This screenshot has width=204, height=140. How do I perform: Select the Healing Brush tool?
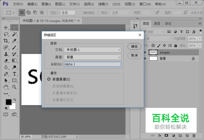(x=6, y=47)
